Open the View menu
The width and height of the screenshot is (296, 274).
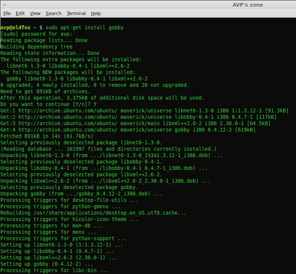click(35, 14)
